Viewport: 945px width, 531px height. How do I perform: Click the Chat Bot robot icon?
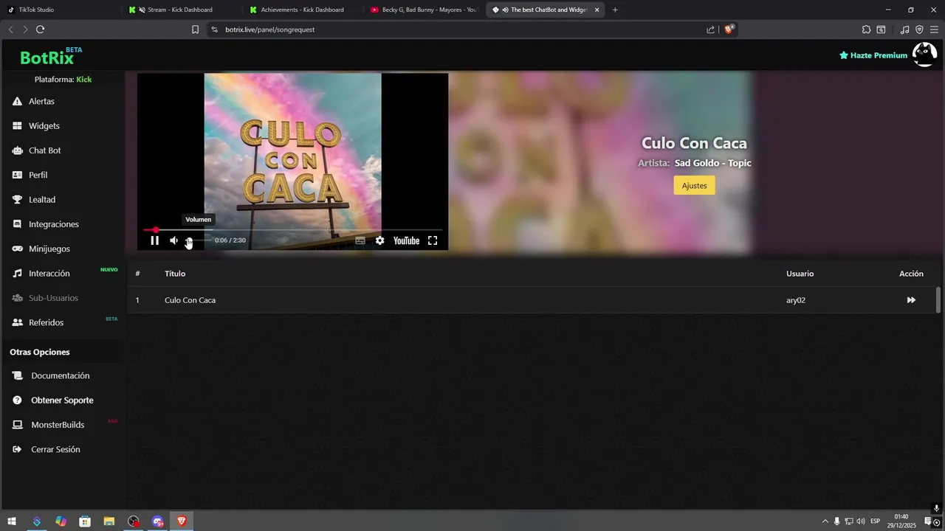[x=17, y=150]
